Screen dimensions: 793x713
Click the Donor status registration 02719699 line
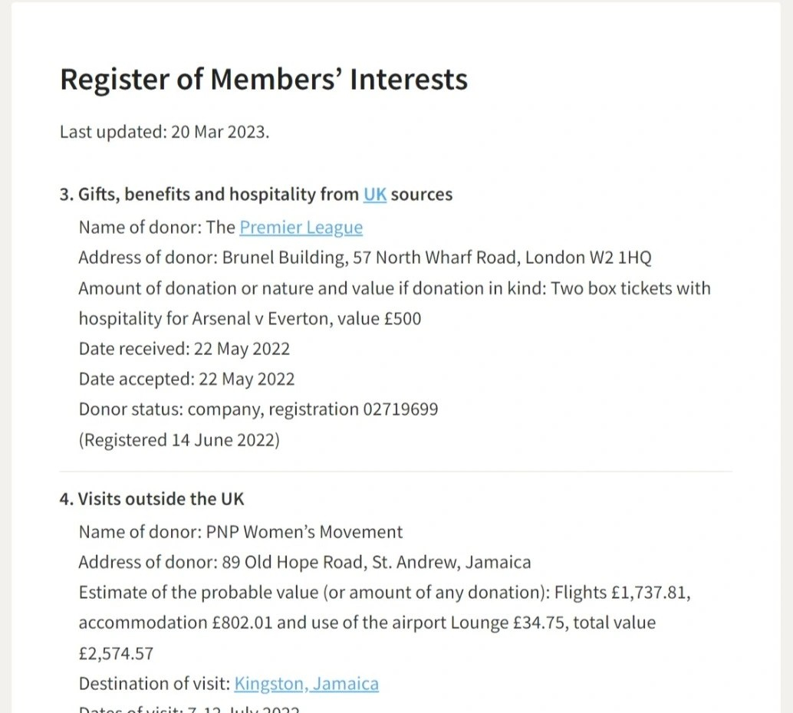(x=258, y=409)
